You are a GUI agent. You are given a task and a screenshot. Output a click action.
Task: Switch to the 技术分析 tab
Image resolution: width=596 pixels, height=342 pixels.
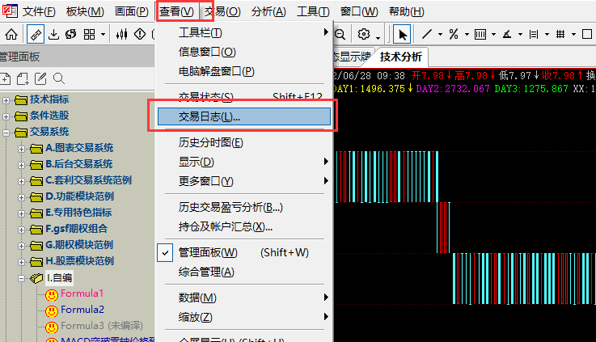pyautogui.click(x=402, y=57)
